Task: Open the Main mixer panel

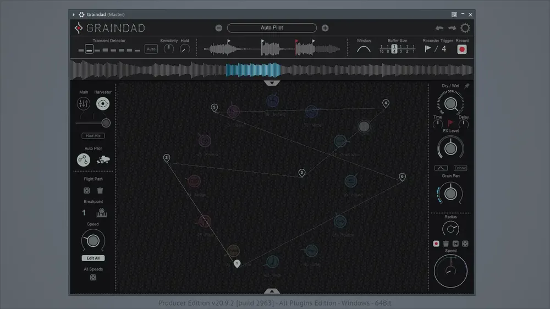Action: [84, 103]
